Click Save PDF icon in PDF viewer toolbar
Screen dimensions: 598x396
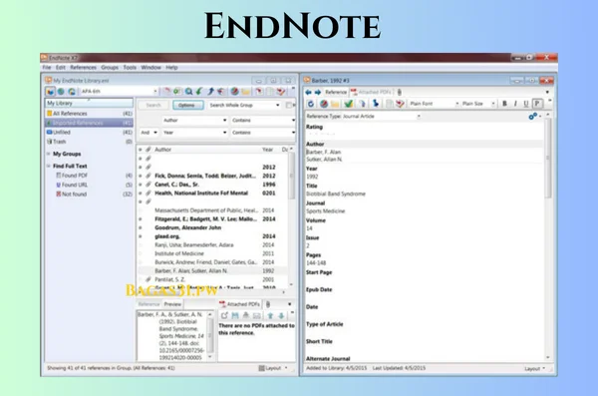click(x=235, y=315)
